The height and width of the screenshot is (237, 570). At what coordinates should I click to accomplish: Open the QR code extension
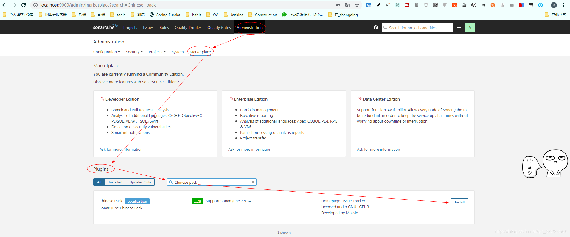tap(436, 5)
